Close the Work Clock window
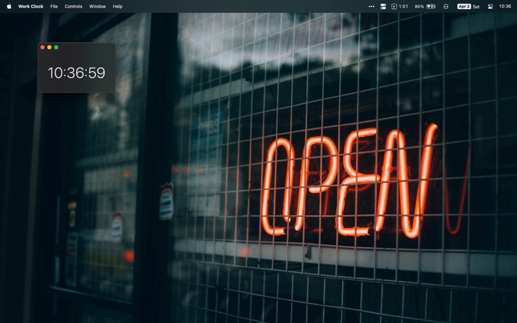517x323 pixels. (43, 47)
